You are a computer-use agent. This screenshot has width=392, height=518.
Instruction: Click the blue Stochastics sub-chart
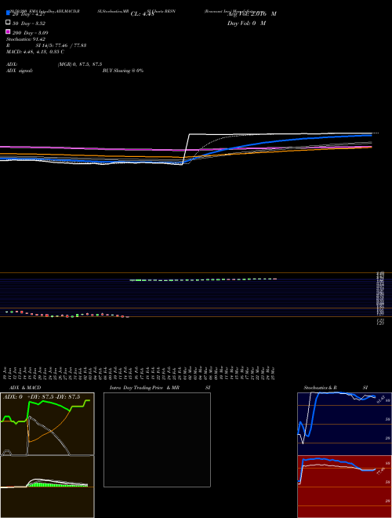point(344,424)
